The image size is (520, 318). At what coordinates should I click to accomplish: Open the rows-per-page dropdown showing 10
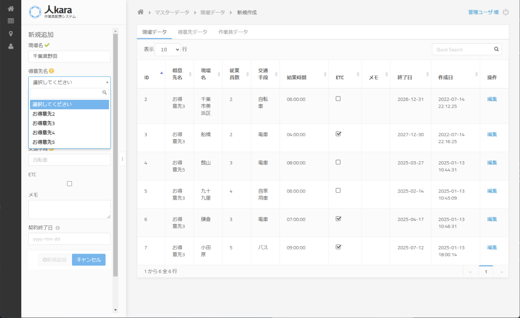click(x=168, y=49)
